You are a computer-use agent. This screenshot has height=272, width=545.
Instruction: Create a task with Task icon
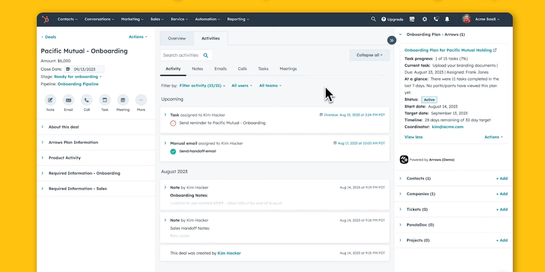tap(105, 100)
